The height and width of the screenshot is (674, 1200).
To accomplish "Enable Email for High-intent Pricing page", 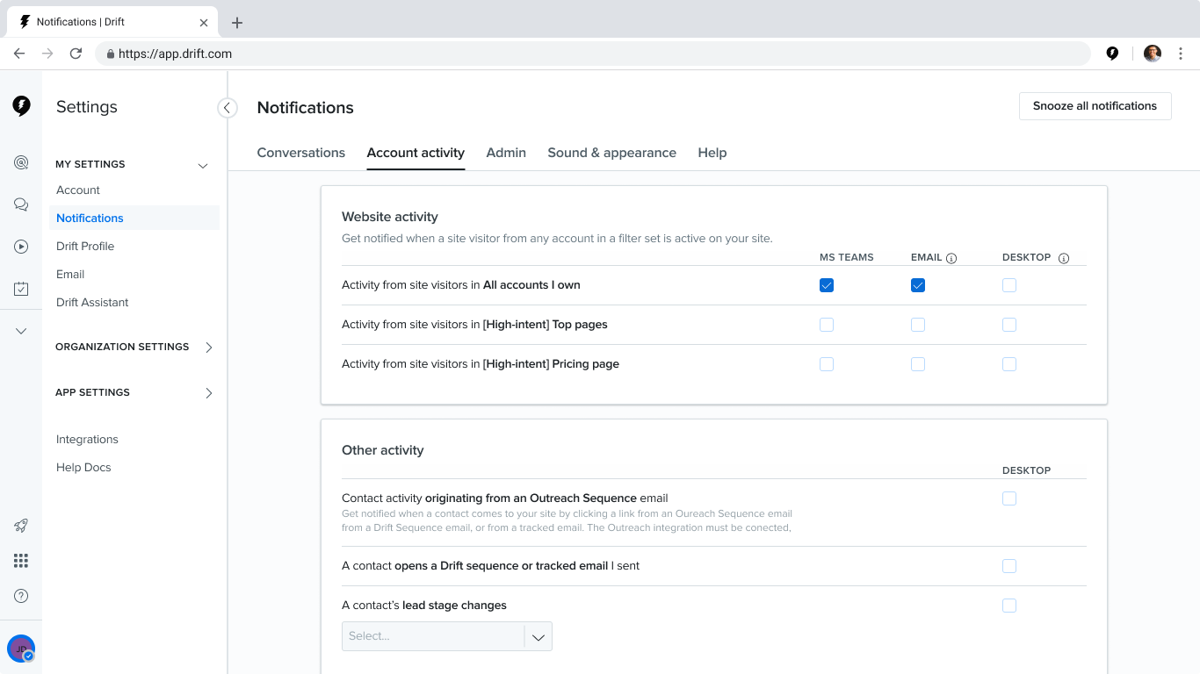I will pyautogui.click(x=918, y=364).
